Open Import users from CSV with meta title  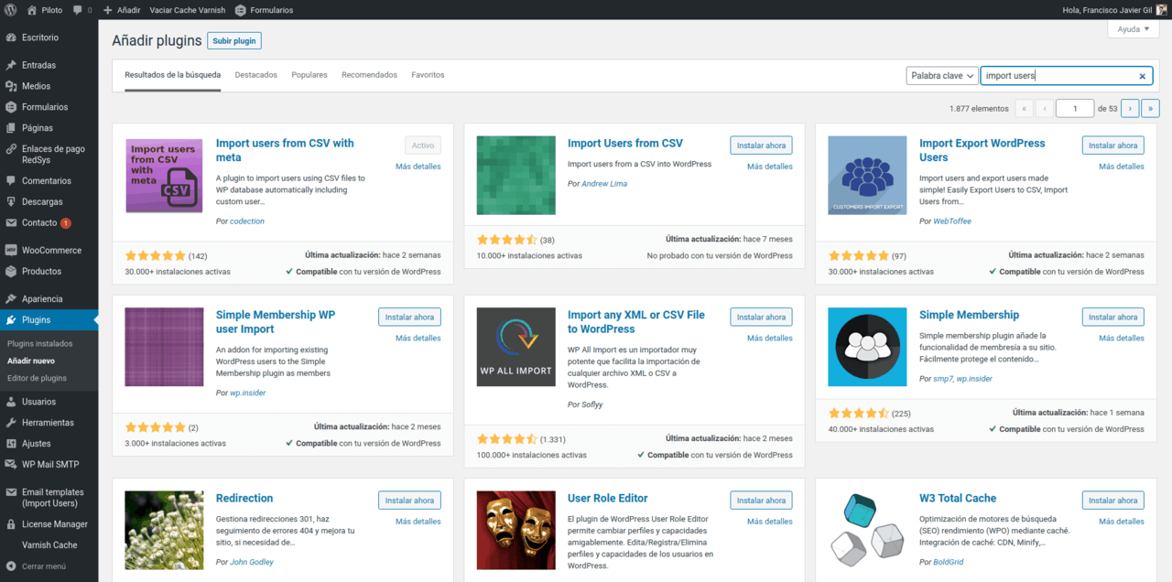(x=285, y=150)
